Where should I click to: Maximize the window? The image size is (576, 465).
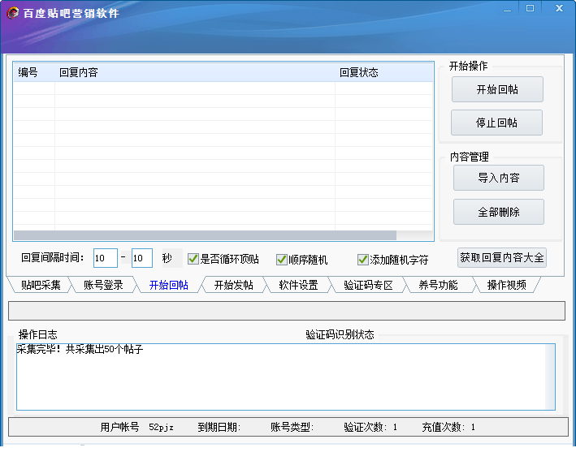click(x=530, y=8)
